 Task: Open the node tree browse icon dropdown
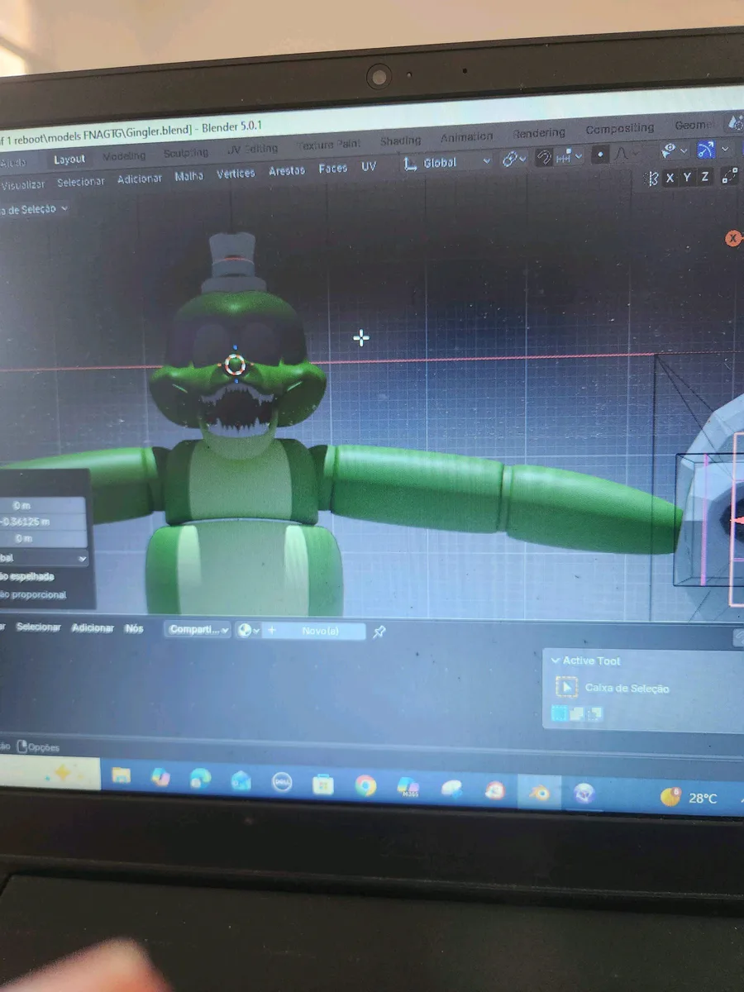click(x=247, y=631)
